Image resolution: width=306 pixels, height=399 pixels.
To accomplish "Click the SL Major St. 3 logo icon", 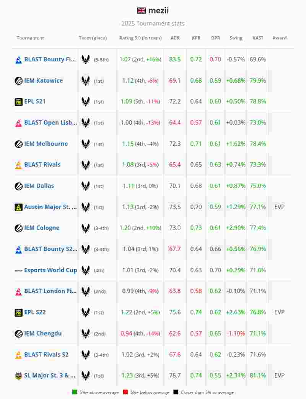I will pyautogui.click(x=18, y=376).
